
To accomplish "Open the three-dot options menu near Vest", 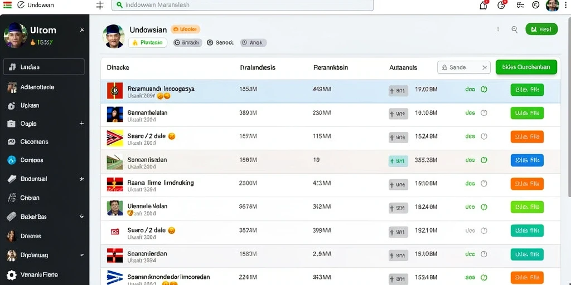I will coord(498,29).
